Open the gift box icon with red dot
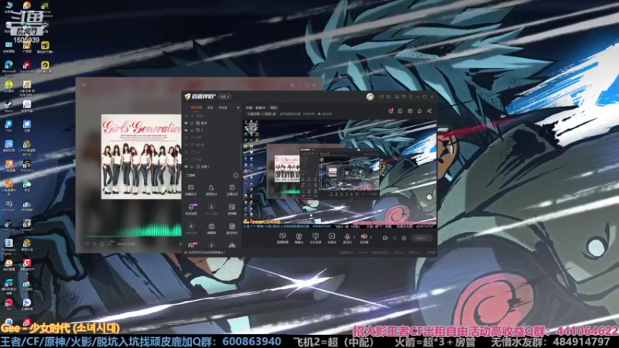The width and height of the screenshot is (619, 348). point(391,111)
